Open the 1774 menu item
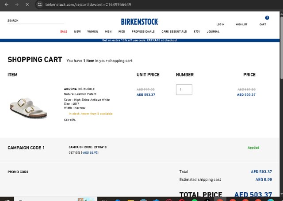 coord(197,31)
